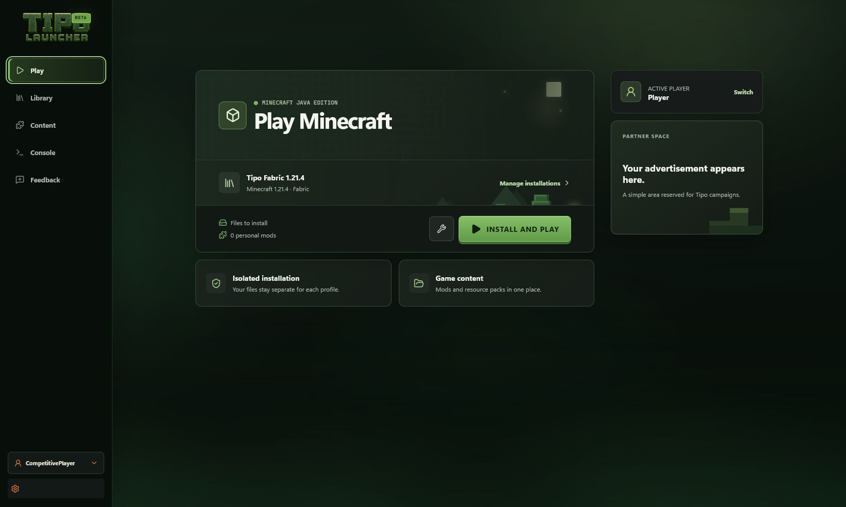Click the installation library icon next to Tipo Fabric
This screenshot has width=846, height=507.
(x=229, y=183)
